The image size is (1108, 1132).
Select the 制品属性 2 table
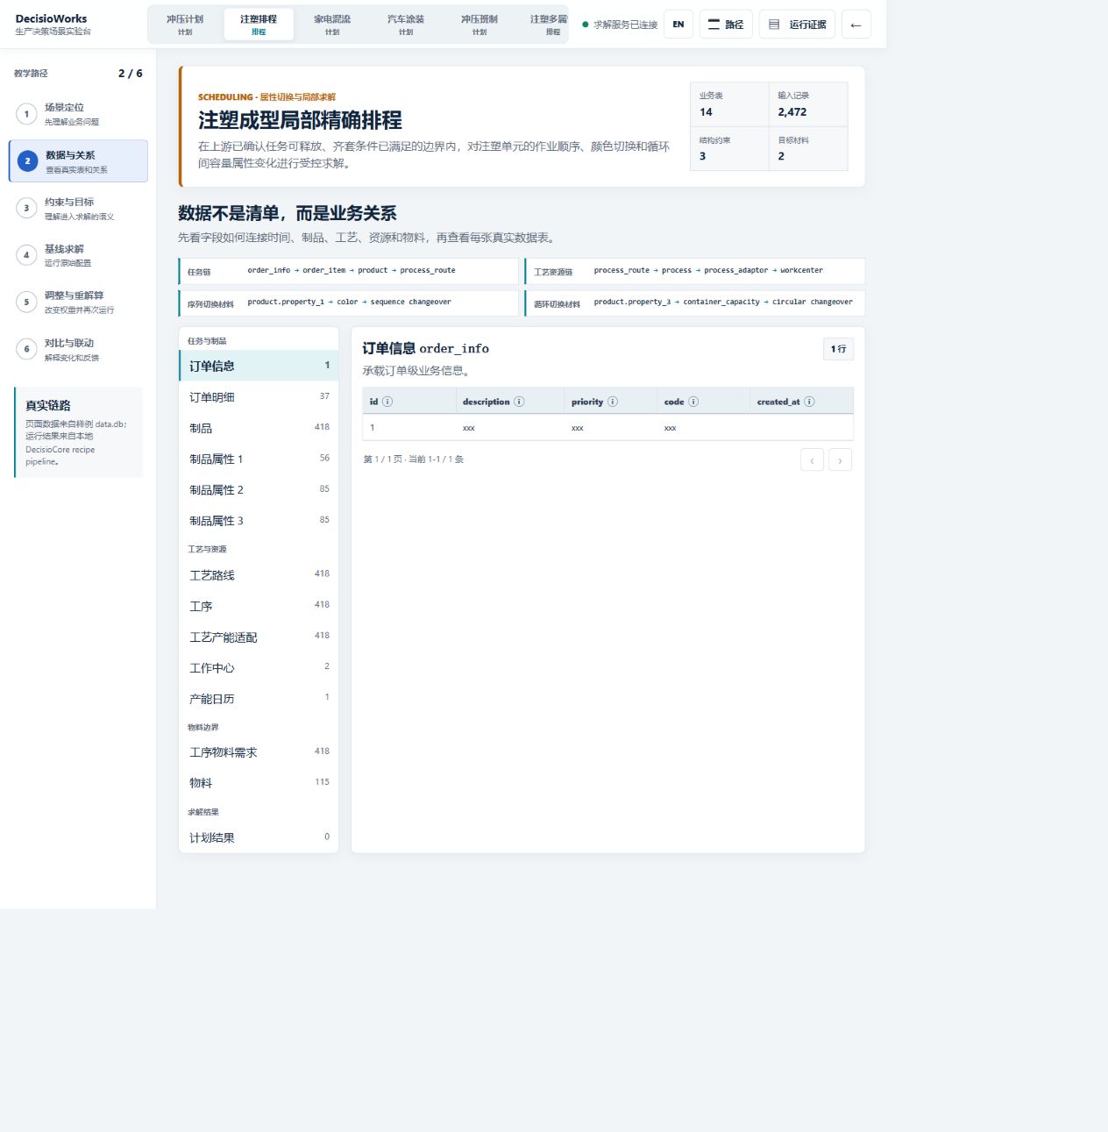(x=259, y=489)
